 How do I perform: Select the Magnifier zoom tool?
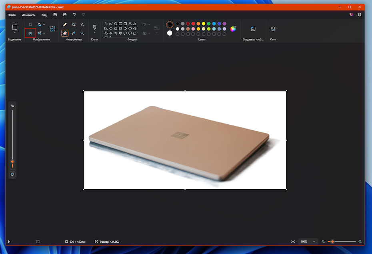[x=82, y=33]
